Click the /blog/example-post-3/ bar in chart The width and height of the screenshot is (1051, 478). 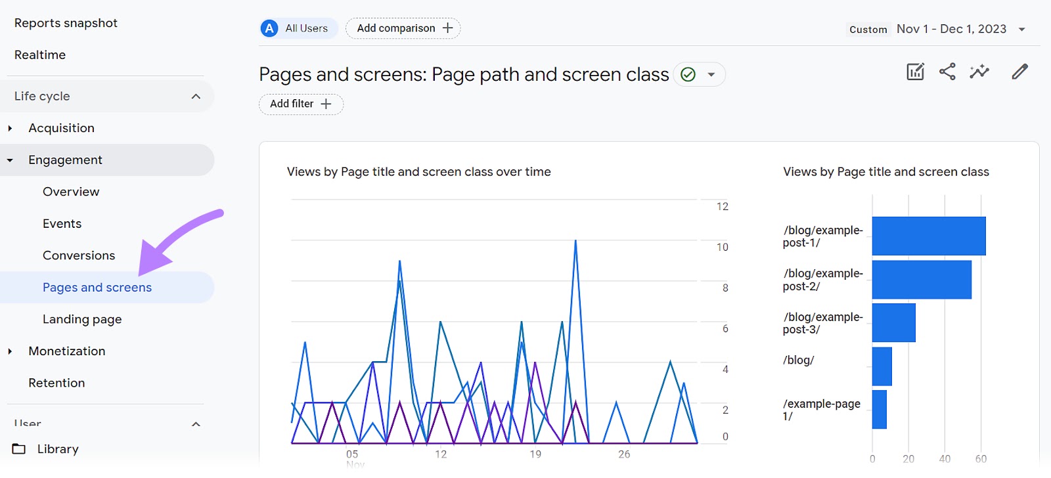coord(893,322)
